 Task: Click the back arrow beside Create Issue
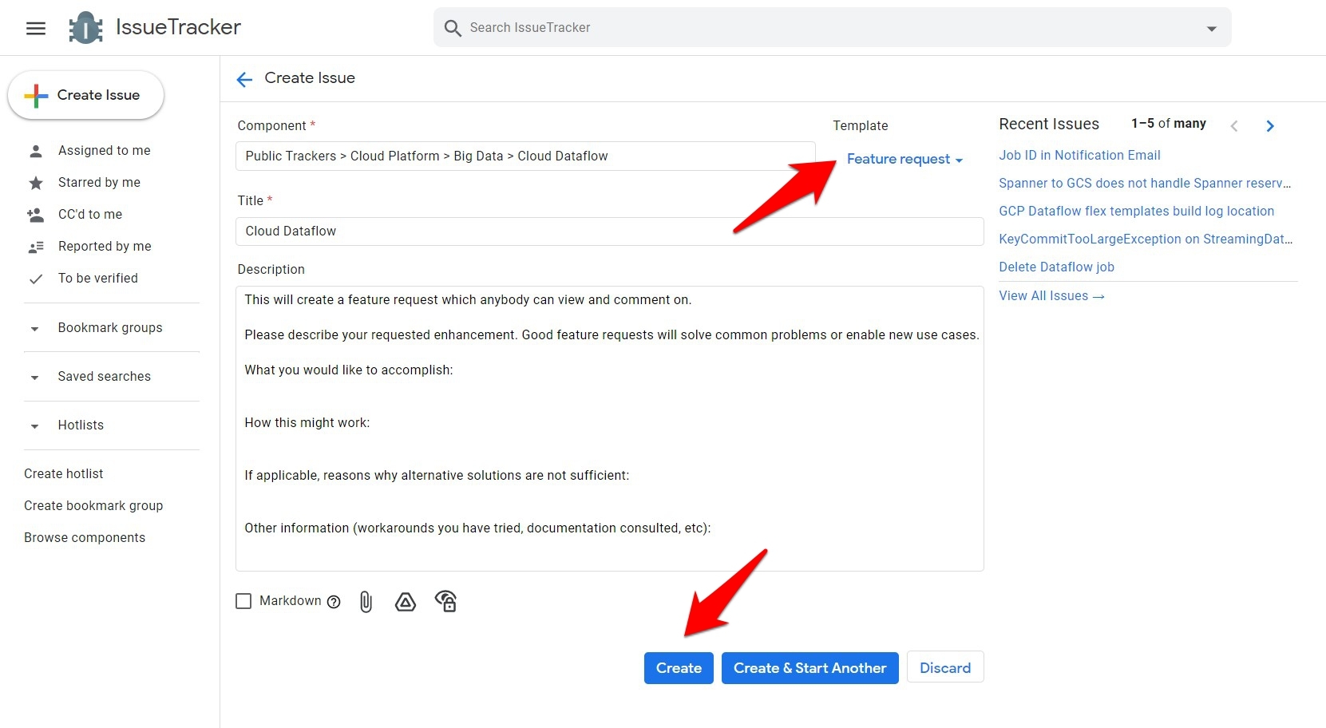(244, 79)
